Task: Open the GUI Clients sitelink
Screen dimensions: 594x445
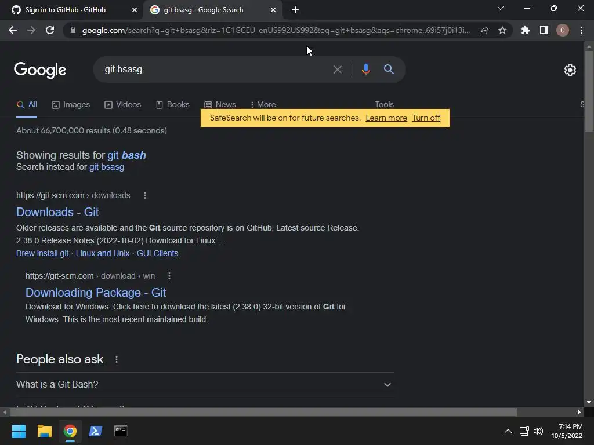Action: click(x=157, y=254)
